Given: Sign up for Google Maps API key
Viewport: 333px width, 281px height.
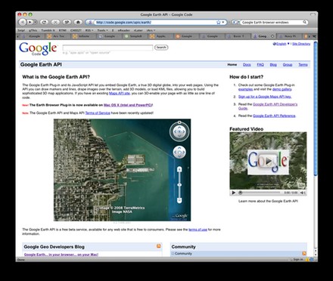Looking at the screenshot, I should [x=265, y=97].
